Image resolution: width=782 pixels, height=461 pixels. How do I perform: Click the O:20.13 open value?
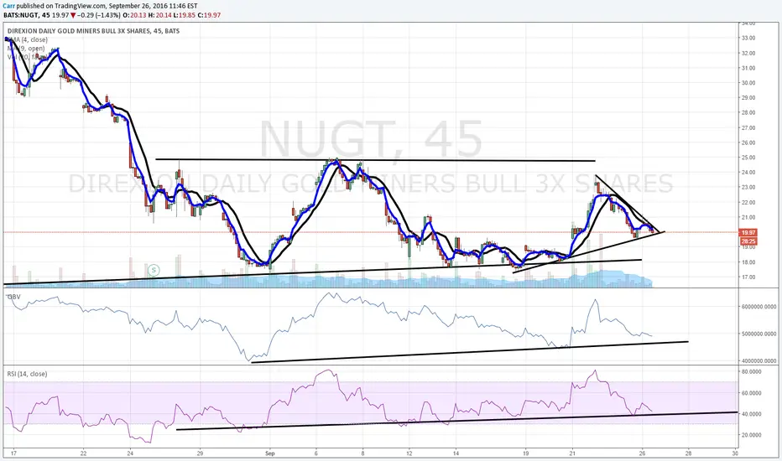[133, 15]
